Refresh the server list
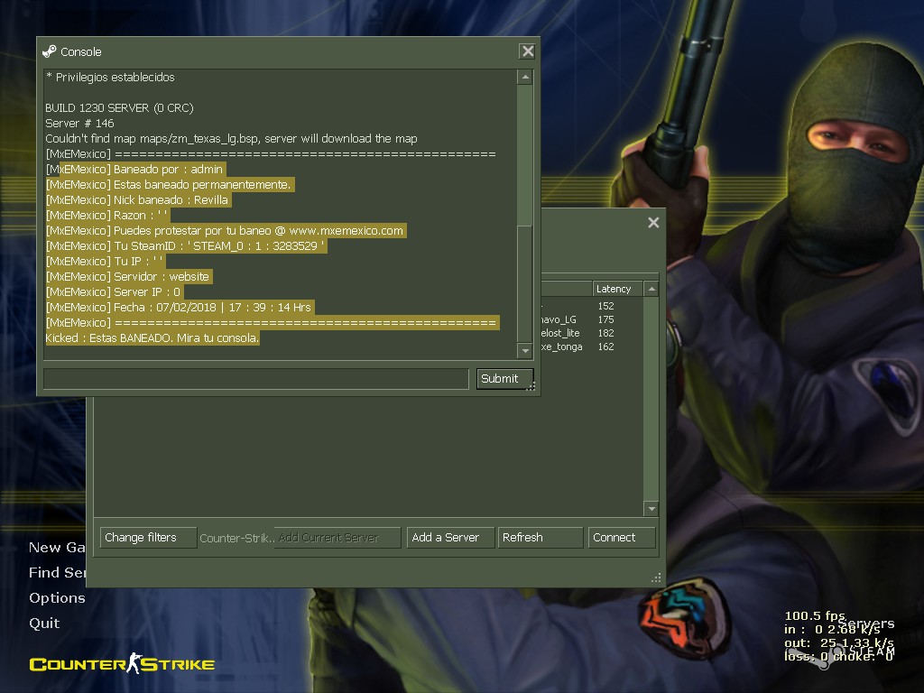 click(x=541, y=538)
